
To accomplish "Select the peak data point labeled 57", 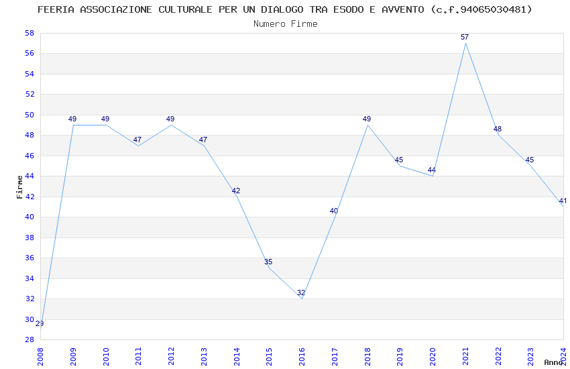I will point(465,37).
